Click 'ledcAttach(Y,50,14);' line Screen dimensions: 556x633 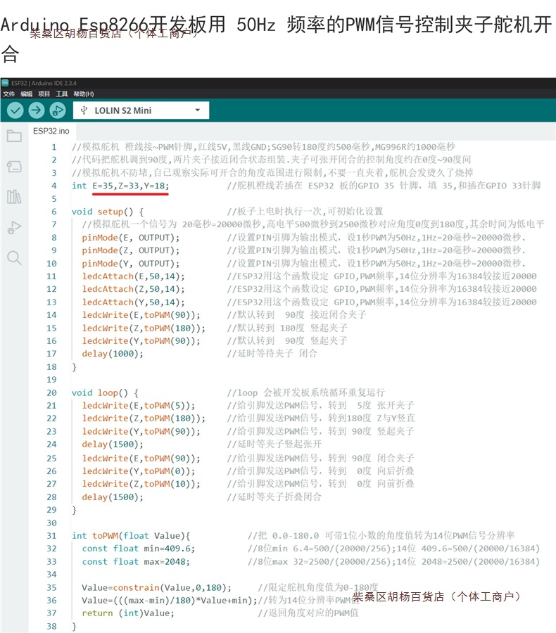[x=133, y=302]
